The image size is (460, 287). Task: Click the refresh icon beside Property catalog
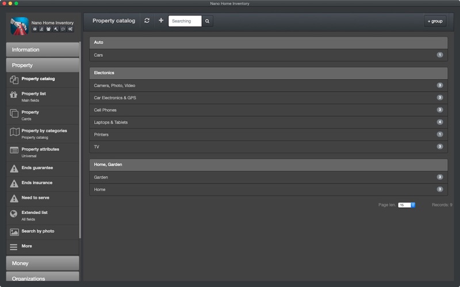click(147, 21)
